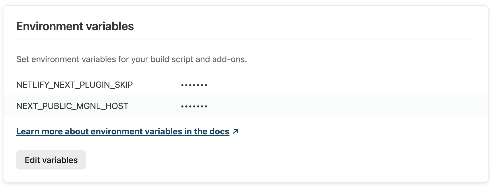Click the word "Edit" on the variables button
This screenshot has width=492, height=187.
32,160
